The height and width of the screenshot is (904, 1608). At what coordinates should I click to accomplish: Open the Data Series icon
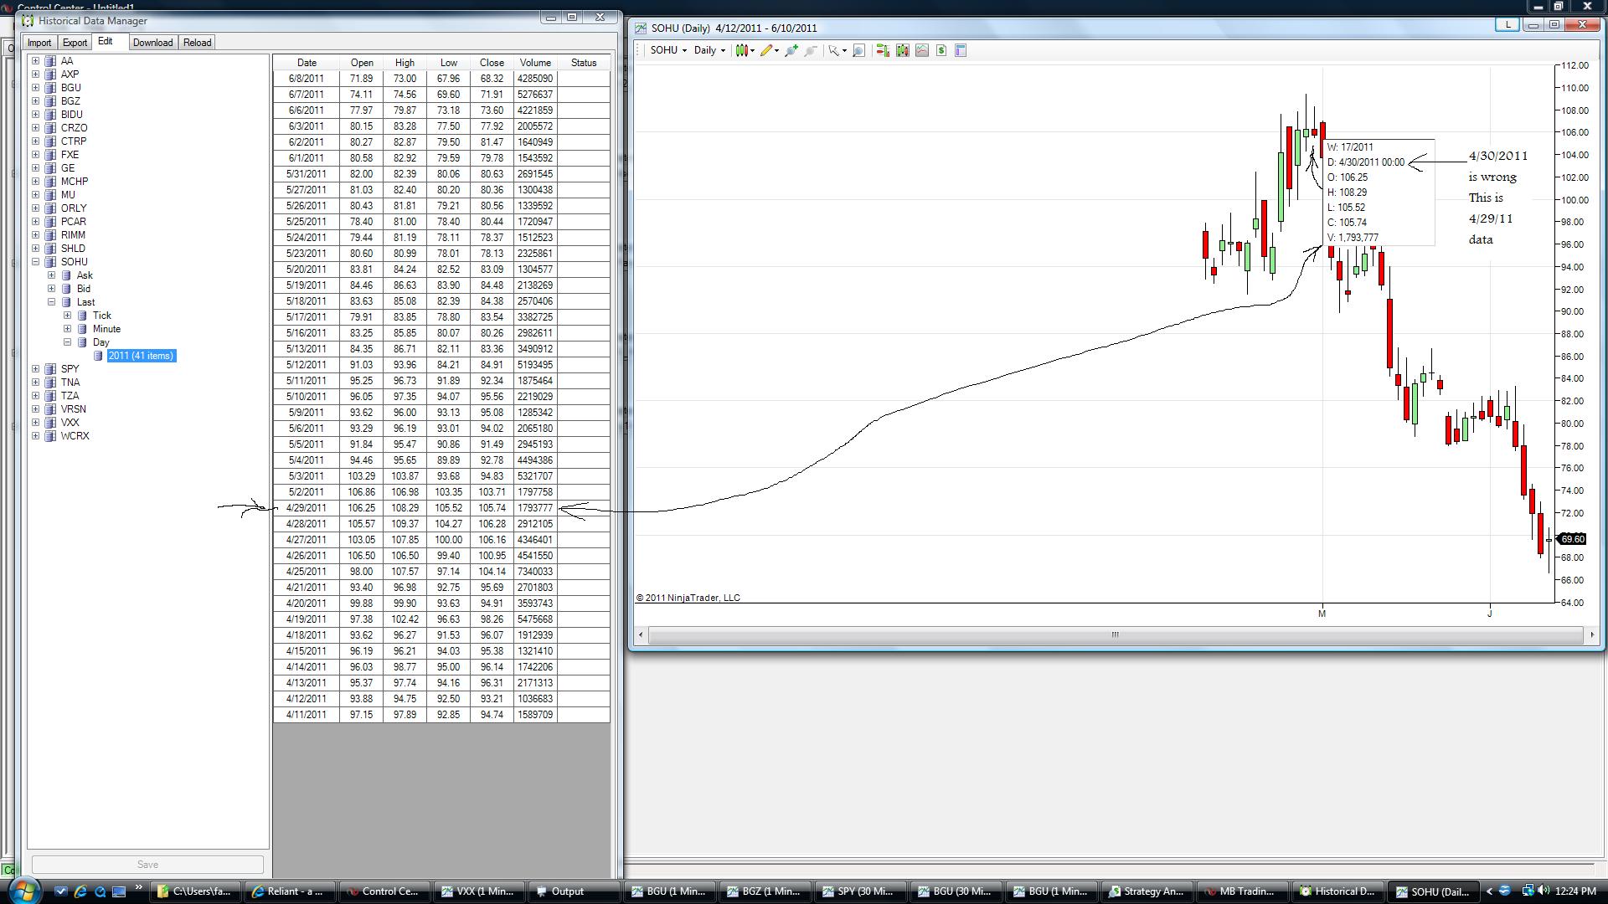(x=902, y=50)
